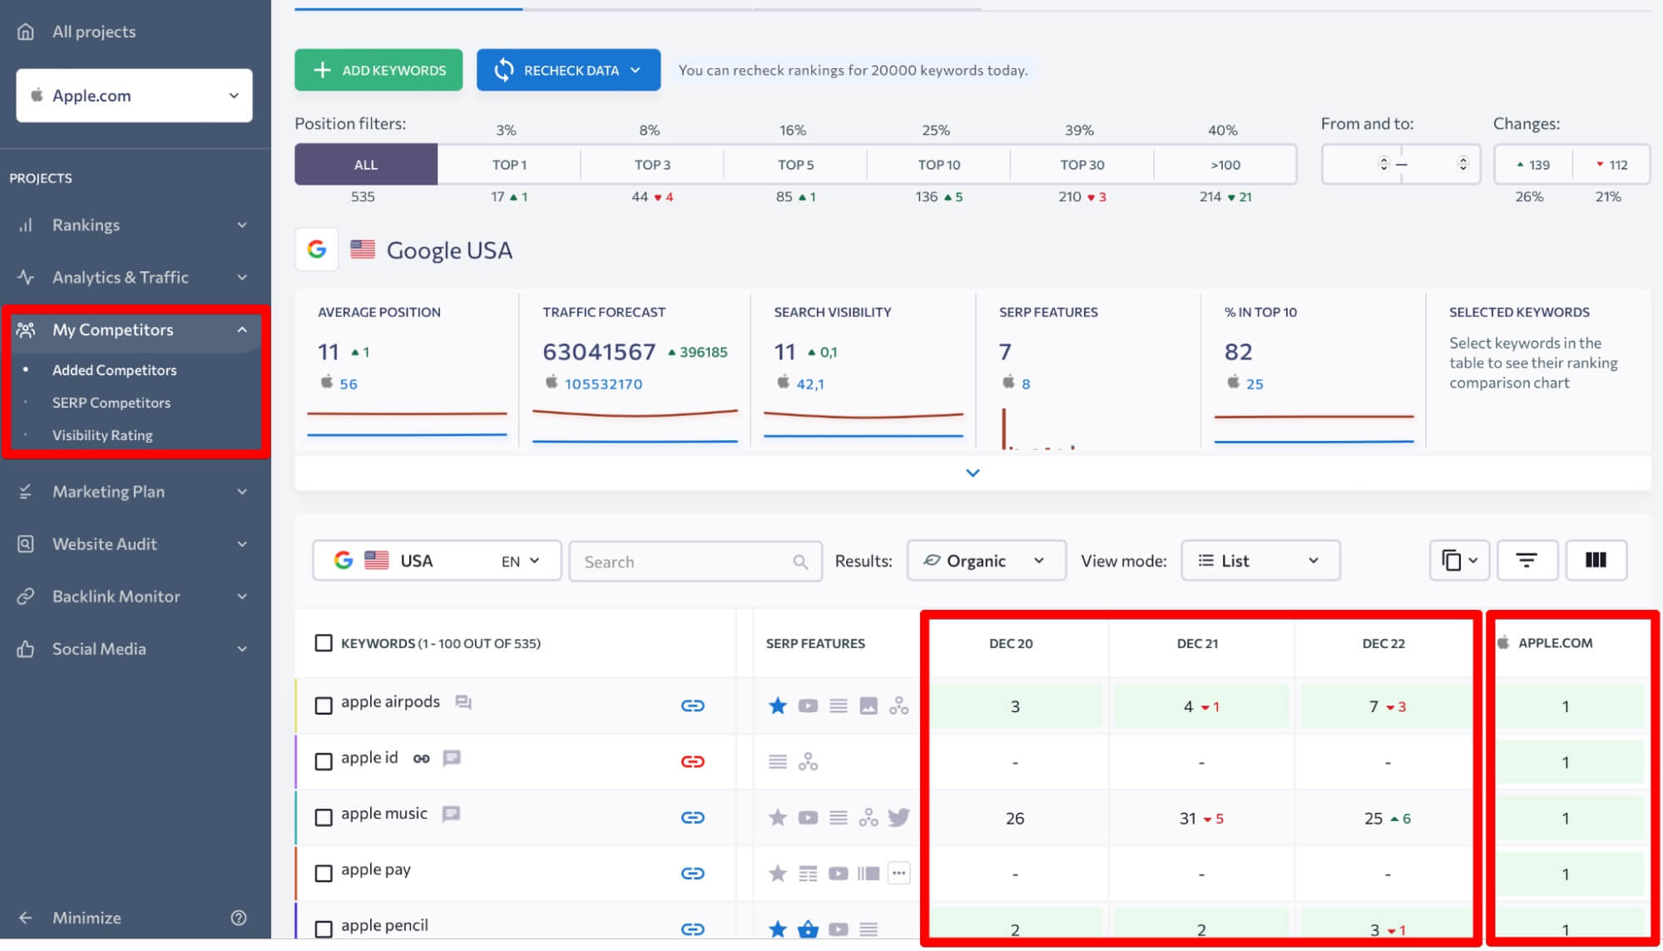The height and width of the screenshot is (951, 1663).
Task: Click the RECHECK DATA button
Action: [x=568, y=70]
